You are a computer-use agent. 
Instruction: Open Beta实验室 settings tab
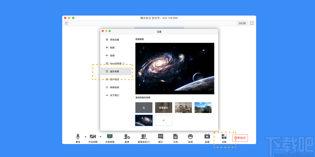point(116,64)
